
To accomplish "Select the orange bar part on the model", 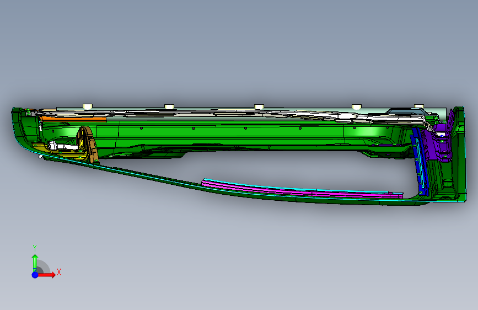I will pyautogui.click(x=74, y=119).
